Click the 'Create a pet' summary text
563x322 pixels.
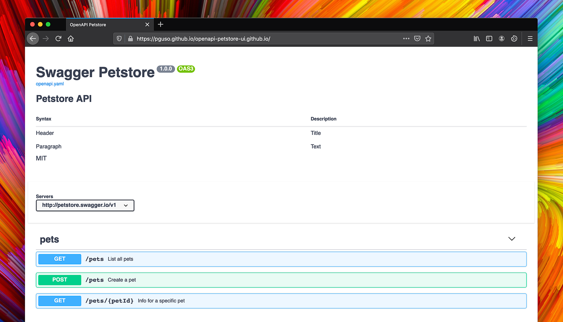click(x=122, y=280)
